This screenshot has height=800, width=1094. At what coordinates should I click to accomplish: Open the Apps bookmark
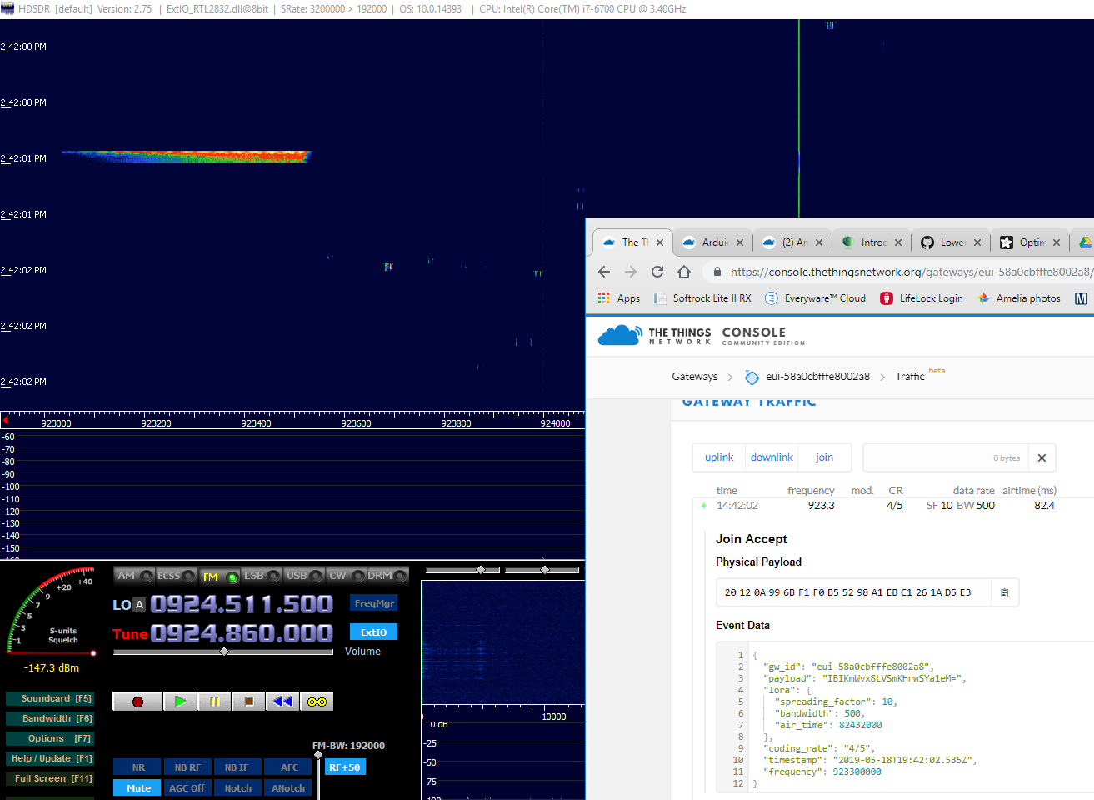[619, 298]
